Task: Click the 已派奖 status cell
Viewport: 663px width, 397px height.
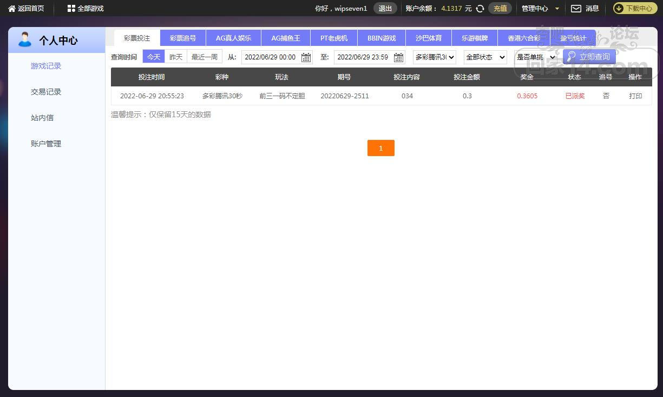Action: click(x=575, y=96)
